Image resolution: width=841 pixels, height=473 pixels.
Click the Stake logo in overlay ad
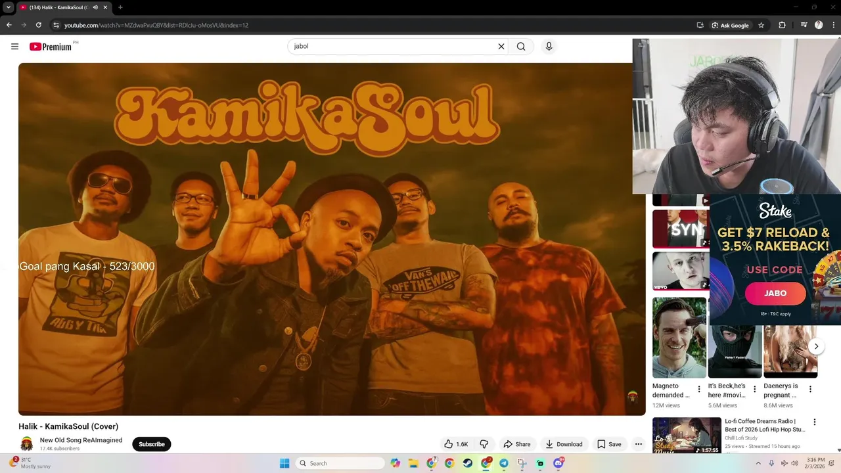[775, 211]
